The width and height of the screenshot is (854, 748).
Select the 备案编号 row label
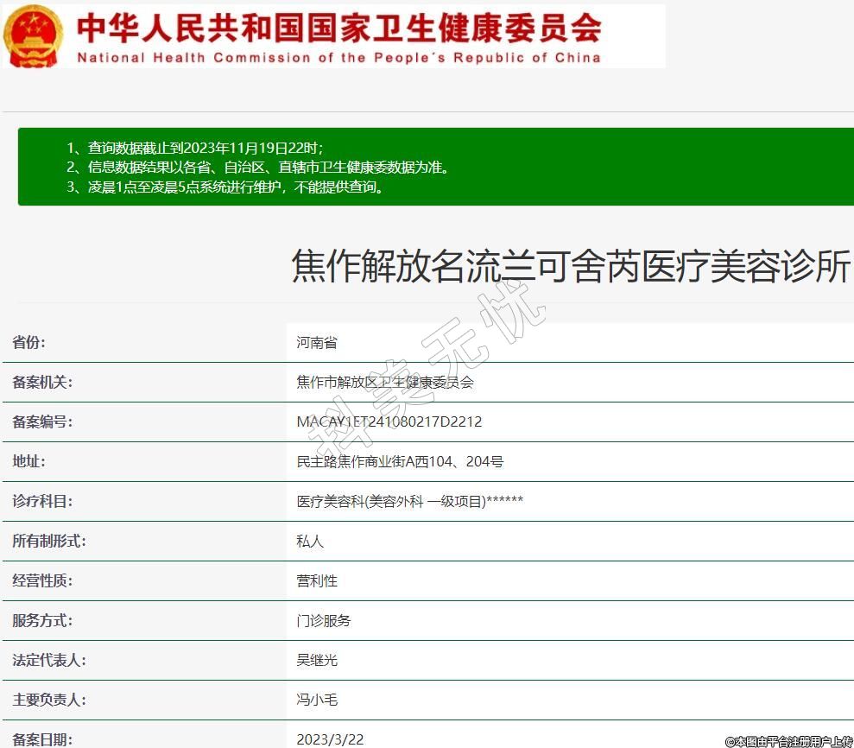pyautogui.click(x=41, y=422)
